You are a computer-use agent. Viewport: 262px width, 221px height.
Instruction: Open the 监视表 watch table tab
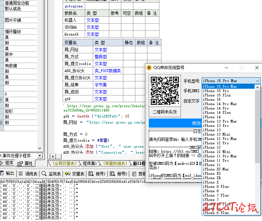pyautogui.click(x=51, y=174)
